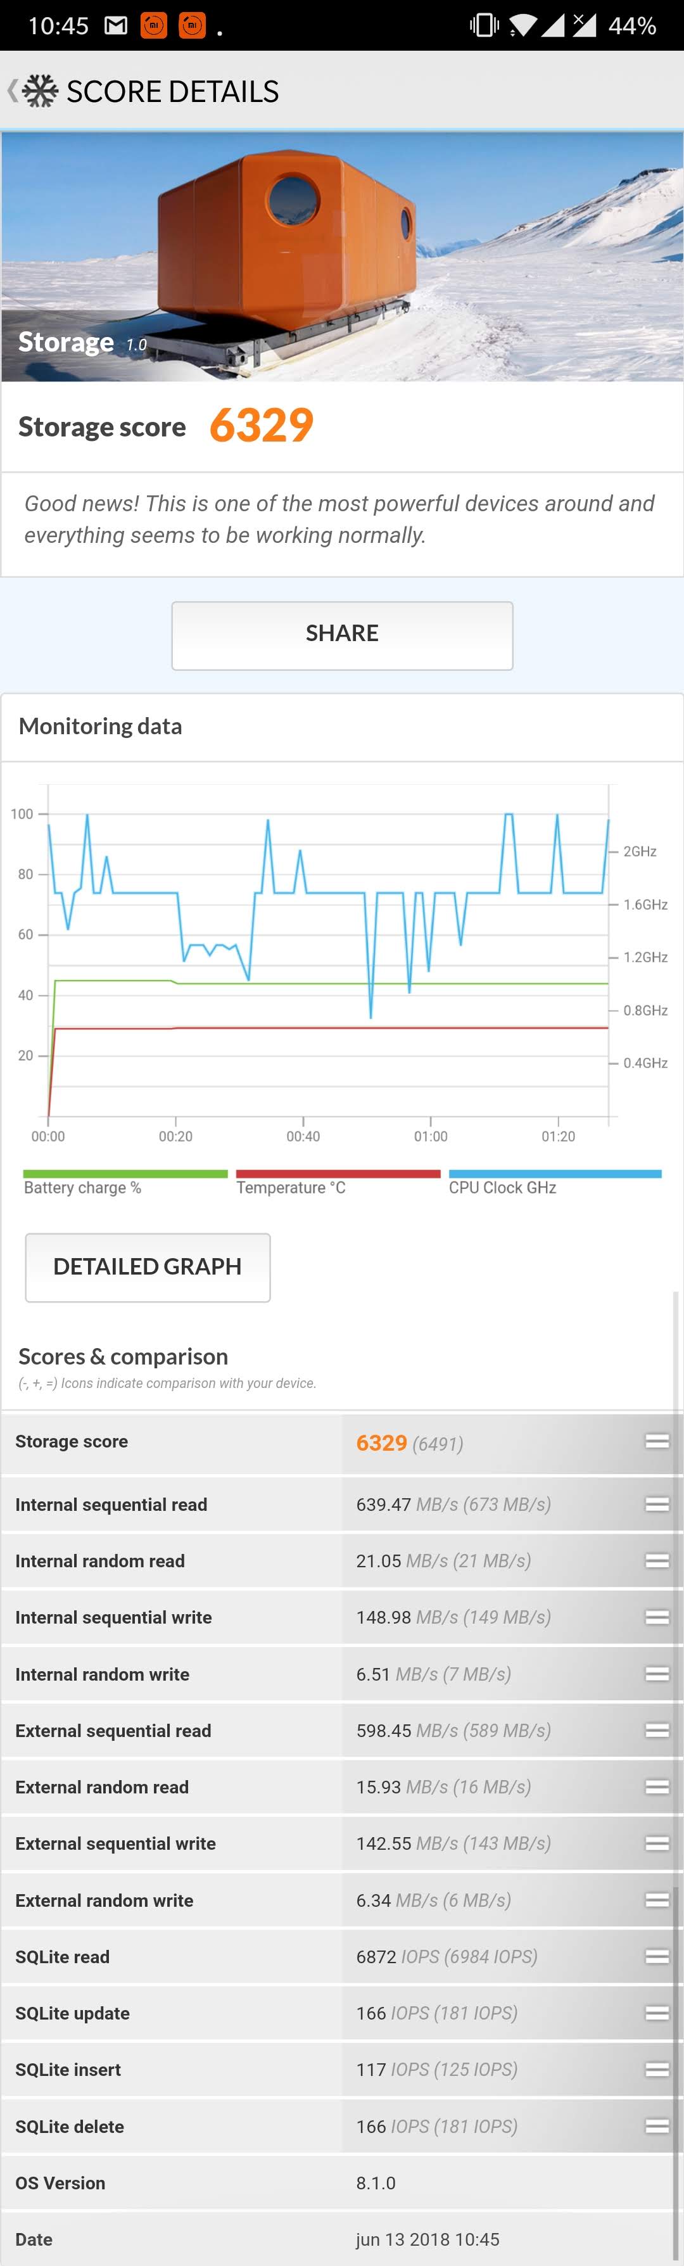
Task: Open the Gmail notification icon in status bar
Action: (x=116, y=25)
